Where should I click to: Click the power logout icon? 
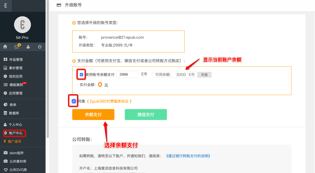40,47
